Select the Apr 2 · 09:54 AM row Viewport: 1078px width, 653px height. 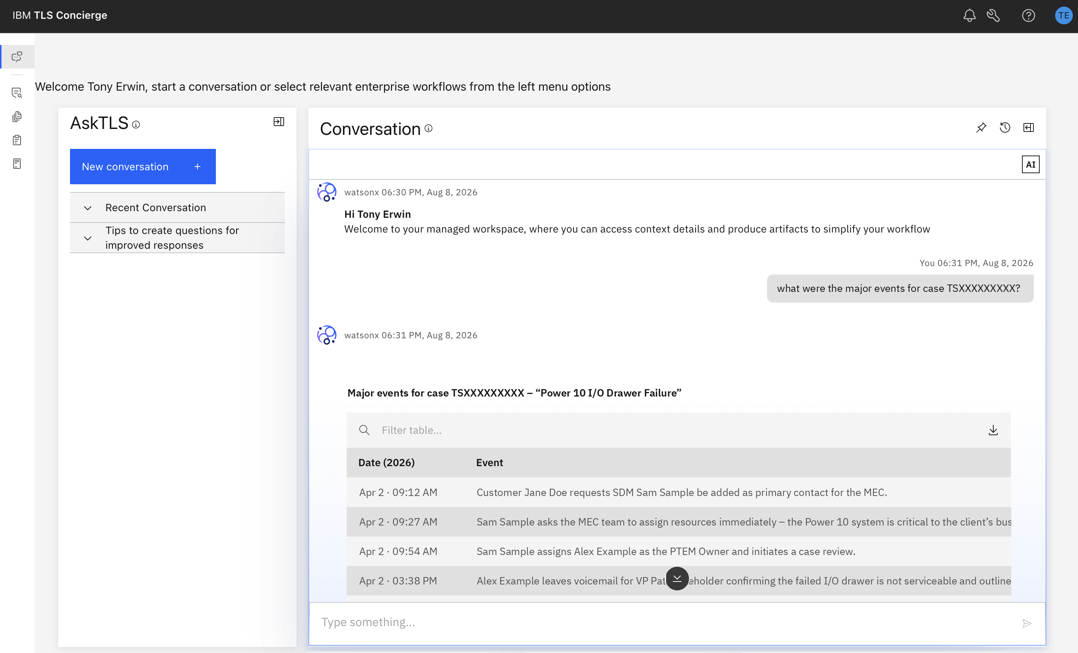click(x=679, y=551)
